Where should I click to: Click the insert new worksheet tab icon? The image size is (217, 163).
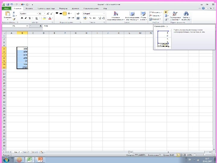click(42, 152)
